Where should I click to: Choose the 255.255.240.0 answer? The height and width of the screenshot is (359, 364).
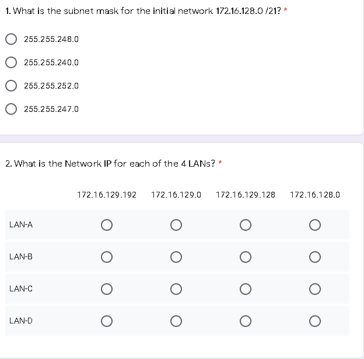11,62
